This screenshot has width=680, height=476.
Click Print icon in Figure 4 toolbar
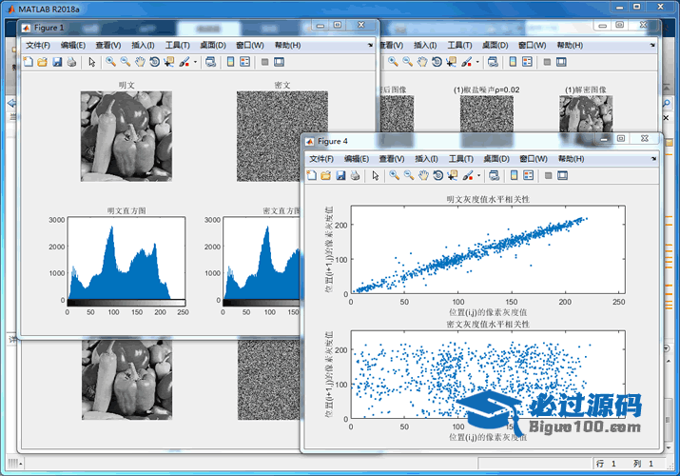tap(355, 175)
